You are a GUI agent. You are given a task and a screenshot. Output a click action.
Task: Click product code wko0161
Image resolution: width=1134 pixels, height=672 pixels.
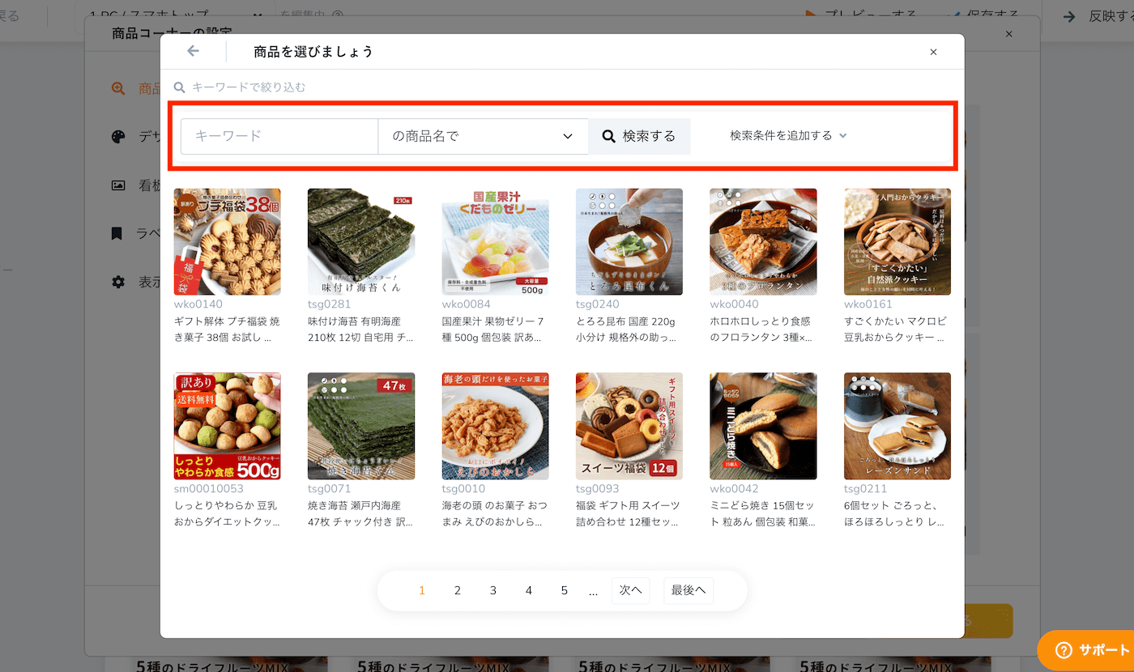tap(868, 304)
